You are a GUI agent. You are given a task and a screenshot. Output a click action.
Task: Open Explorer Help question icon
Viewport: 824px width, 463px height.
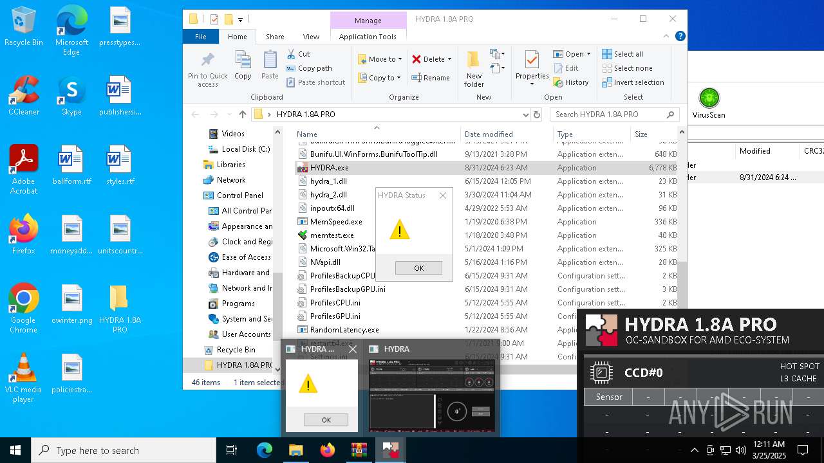[680, 37]
